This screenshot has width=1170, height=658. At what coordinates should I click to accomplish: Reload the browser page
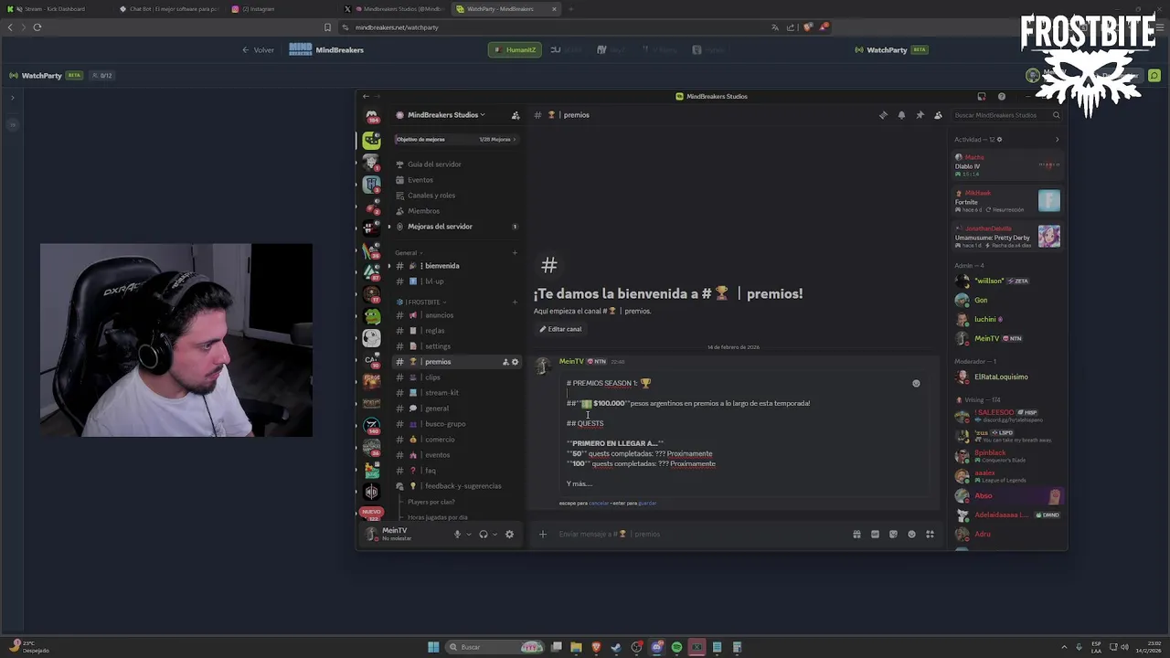tap(37, 27)
